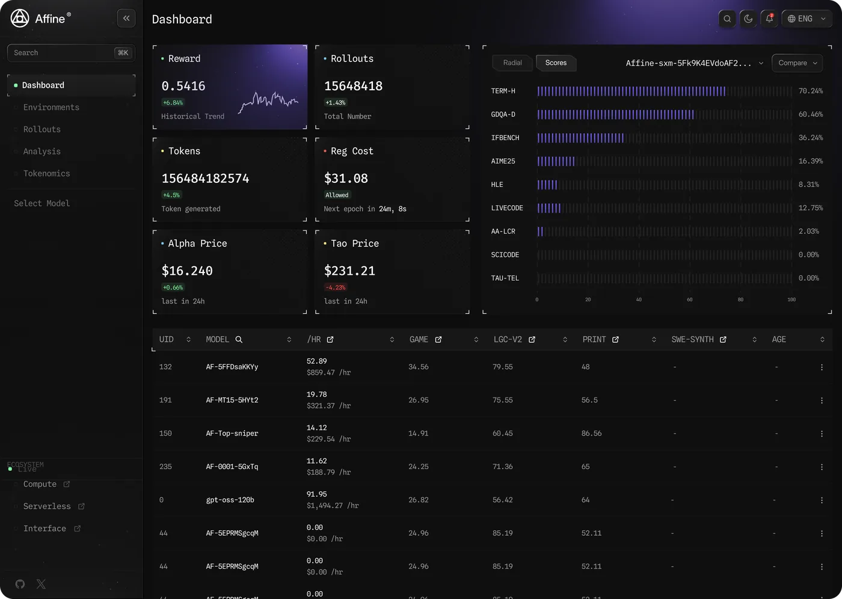Open row menu for AF-Top-sniper

point(822,434)
